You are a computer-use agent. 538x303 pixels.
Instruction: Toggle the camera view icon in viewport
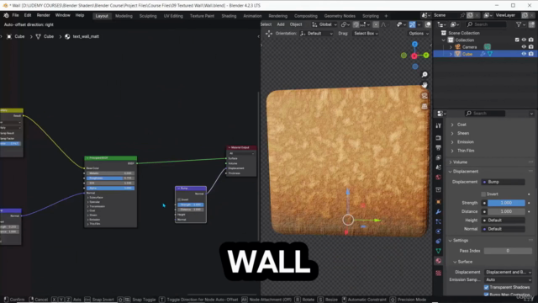pos(425,95)
